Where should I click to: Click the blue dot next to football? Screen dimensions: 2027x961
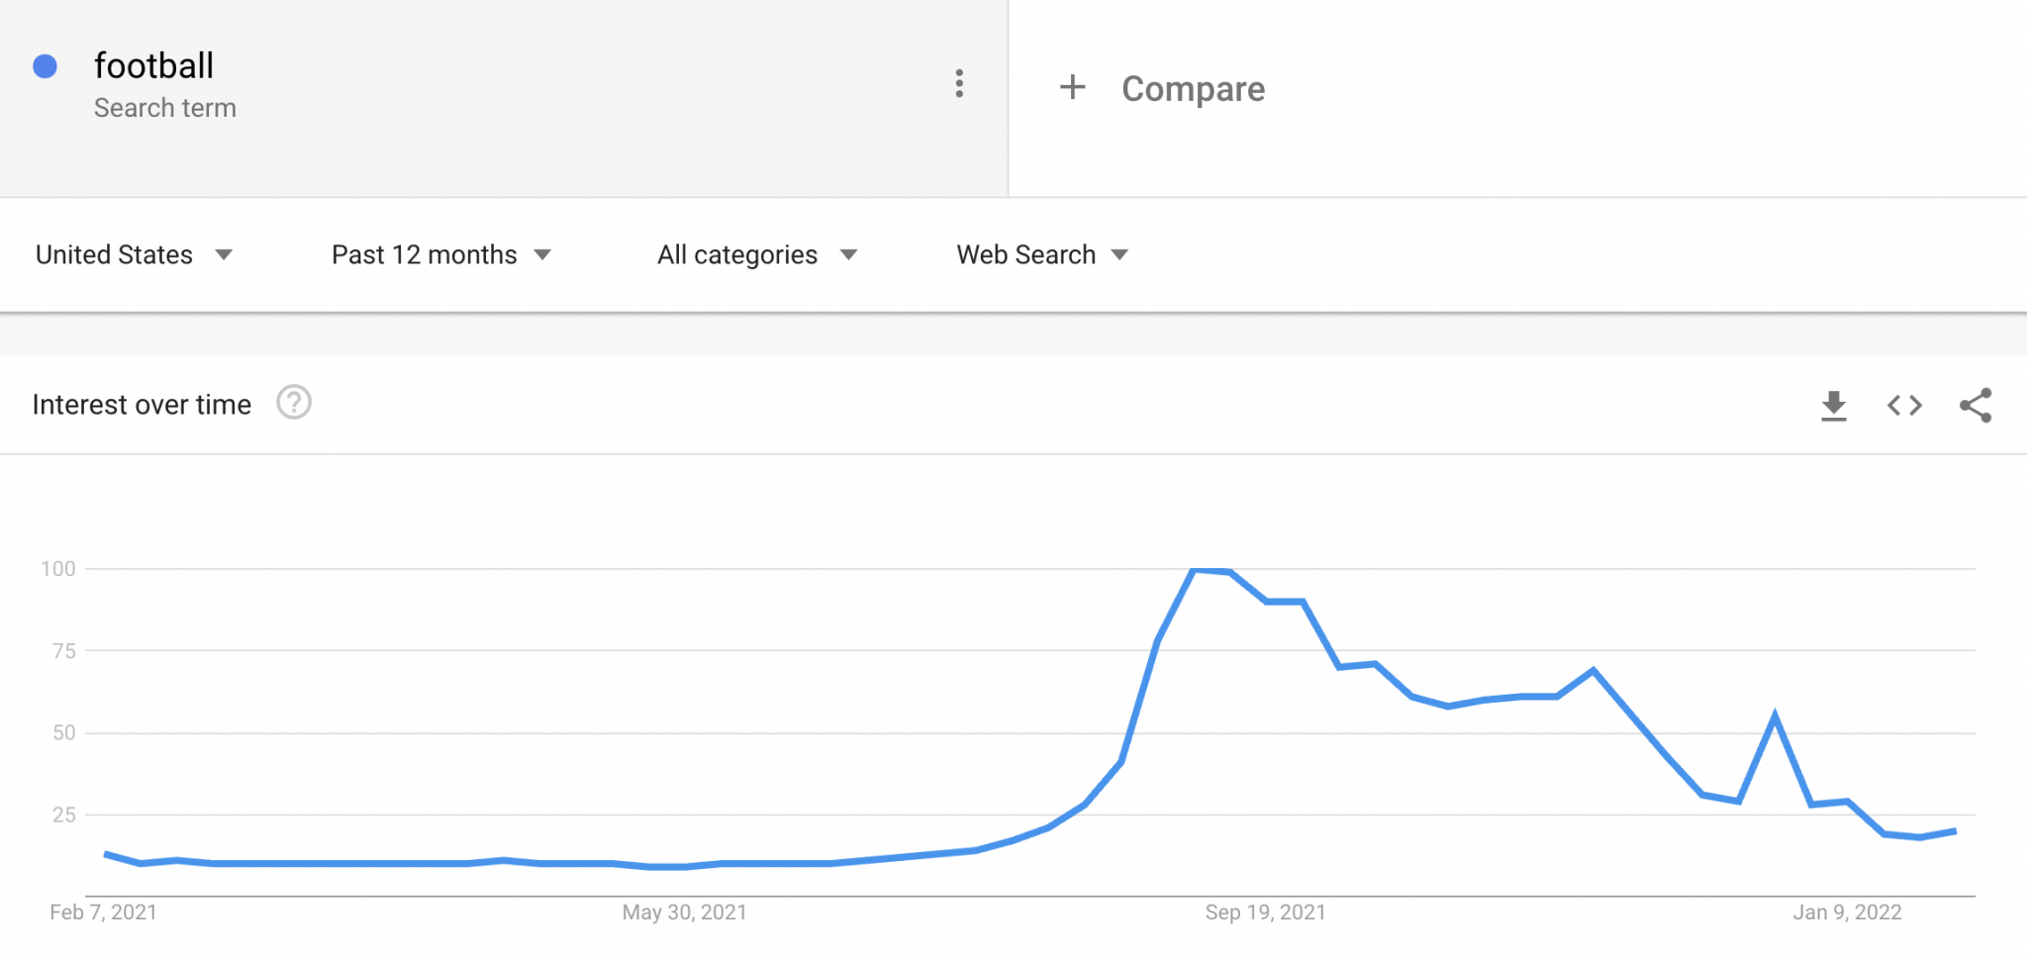[45, 66]
